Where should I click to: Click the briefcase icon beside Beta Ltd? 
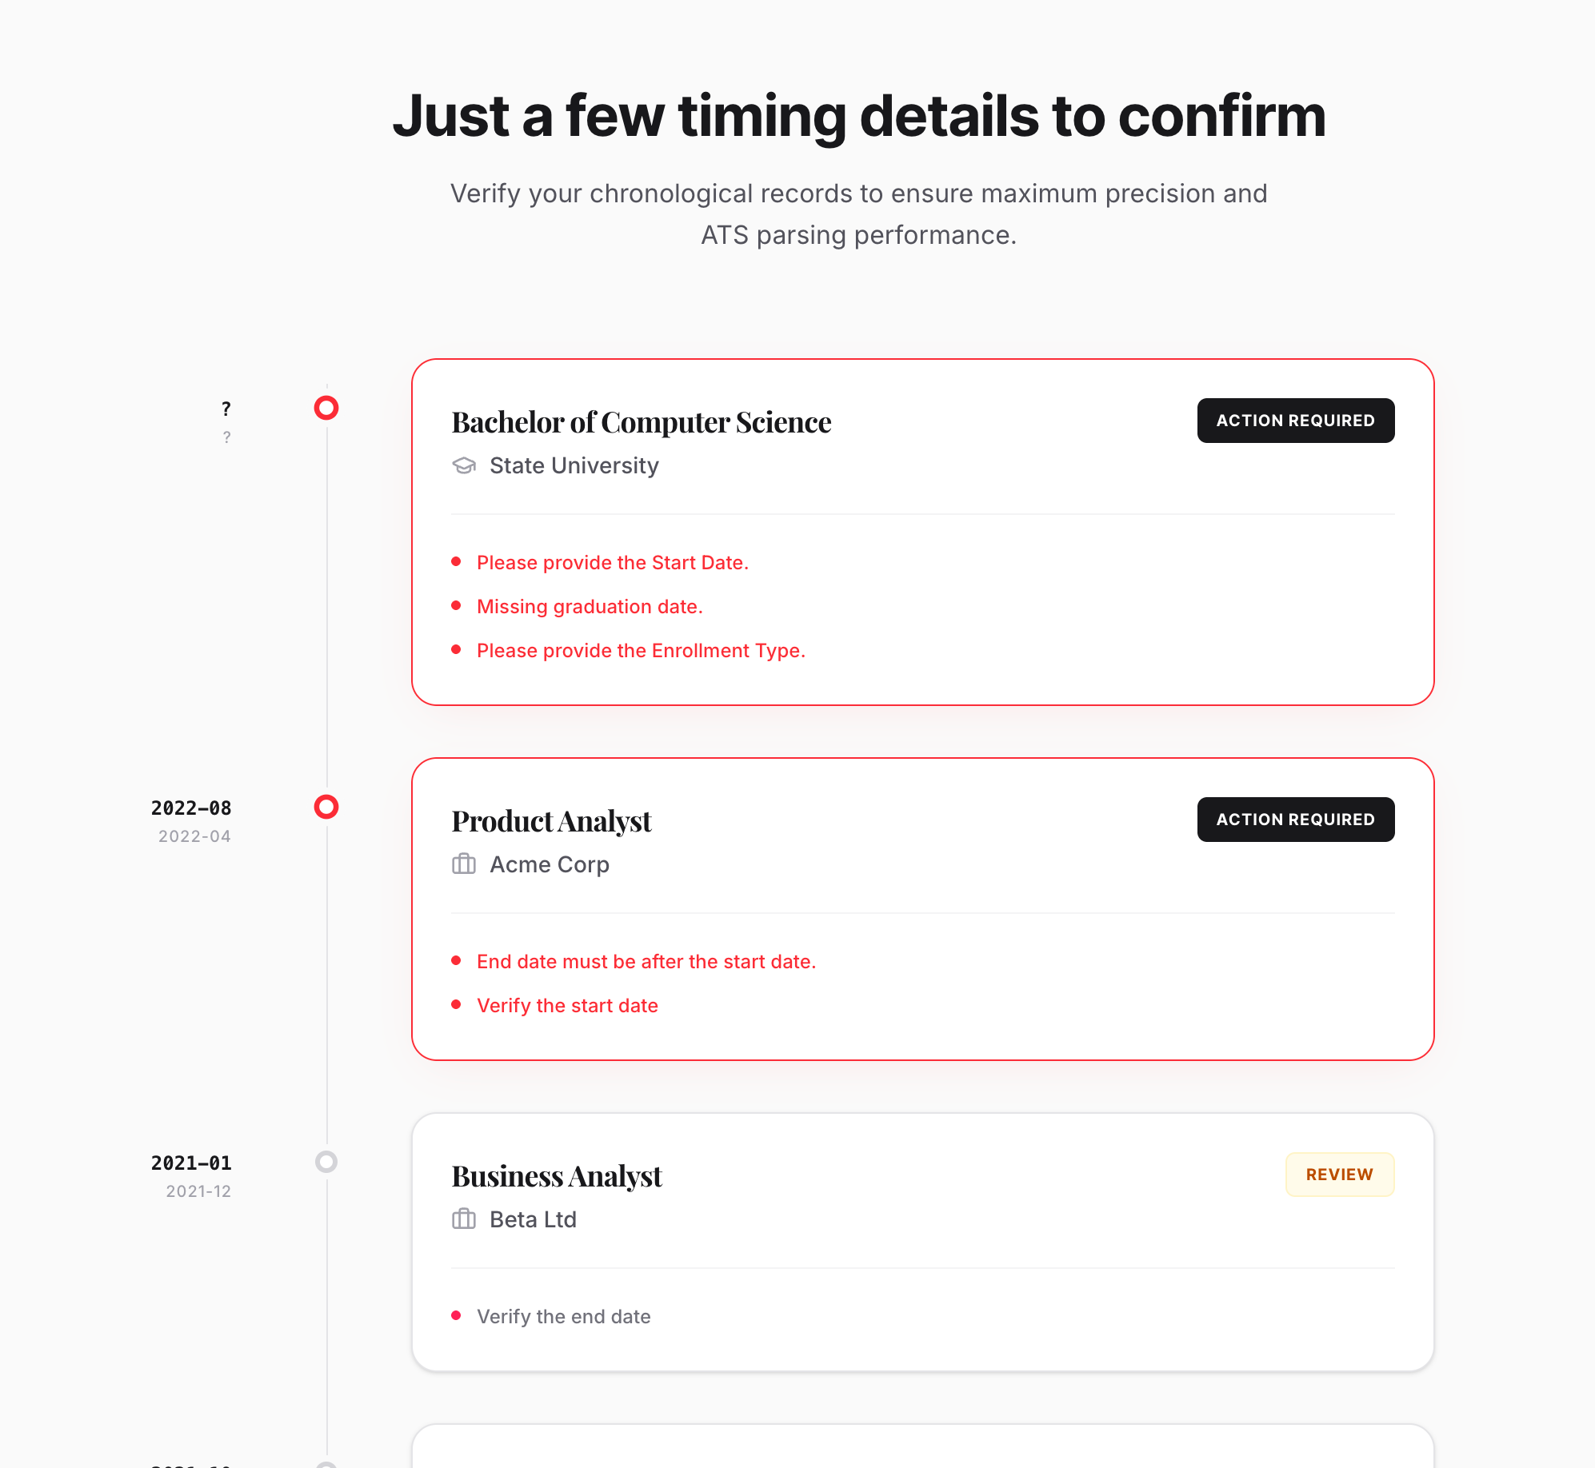click(x=465, y=1219)
